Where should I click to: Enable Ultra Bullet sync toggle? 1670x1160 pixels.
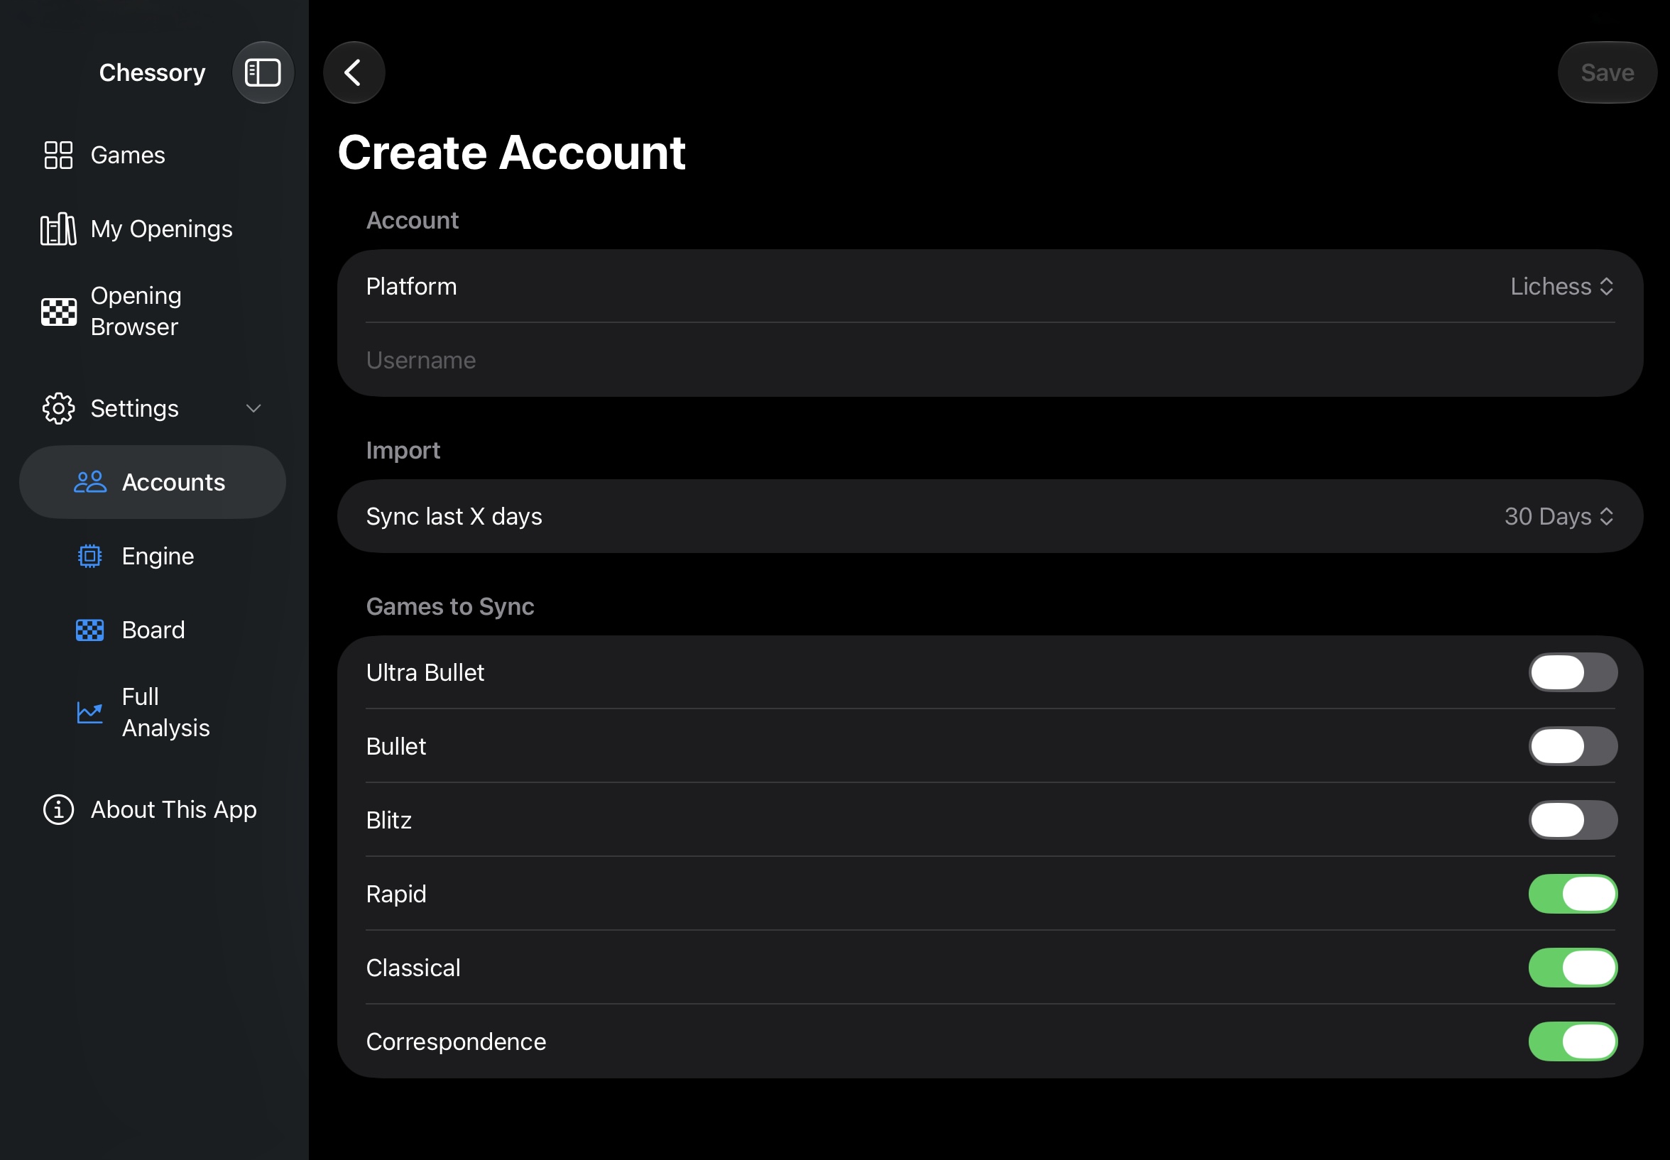point(1573,672)
